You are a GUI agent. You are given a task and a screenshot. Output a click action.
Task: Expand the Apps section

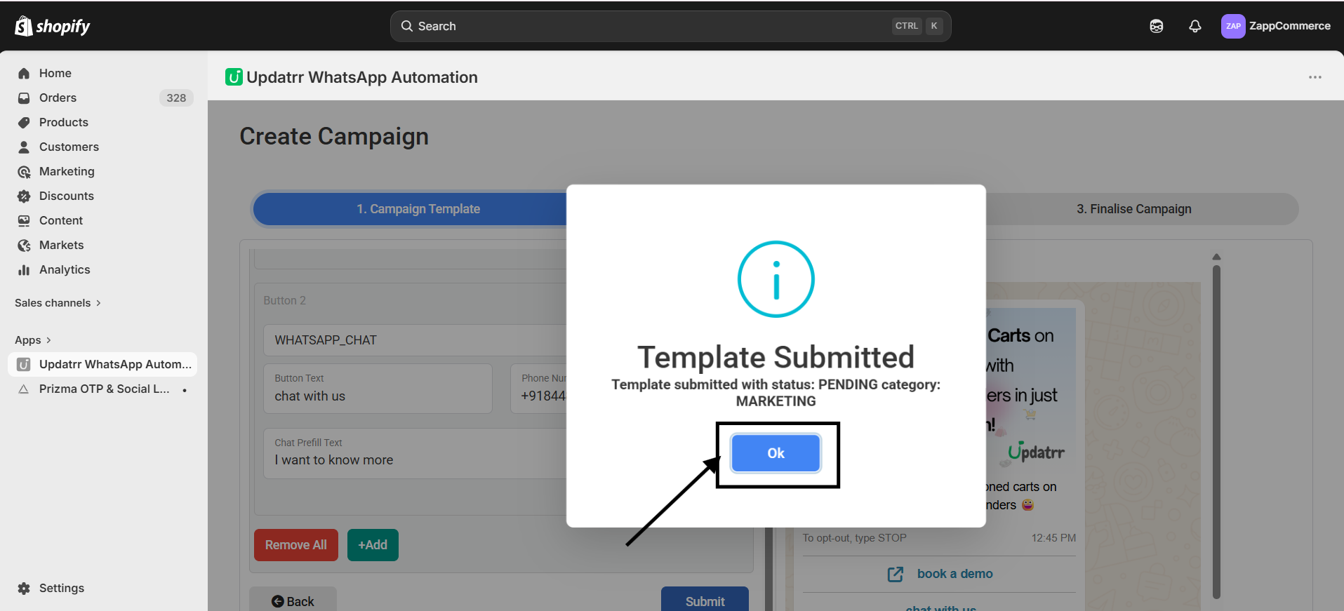point(33,340)
